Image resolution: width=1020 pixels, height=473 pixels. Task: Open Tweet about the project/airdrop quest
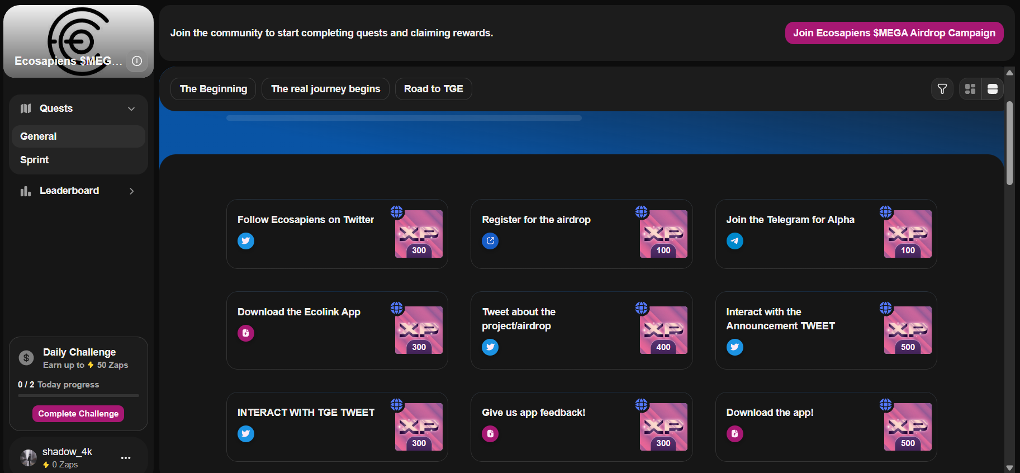pyautogui.click(x=581, y=330)
